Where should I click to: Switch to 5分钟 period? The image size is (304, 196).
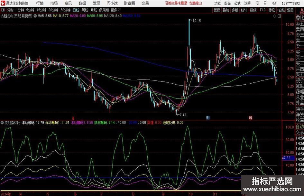click(x=30, y=10)
